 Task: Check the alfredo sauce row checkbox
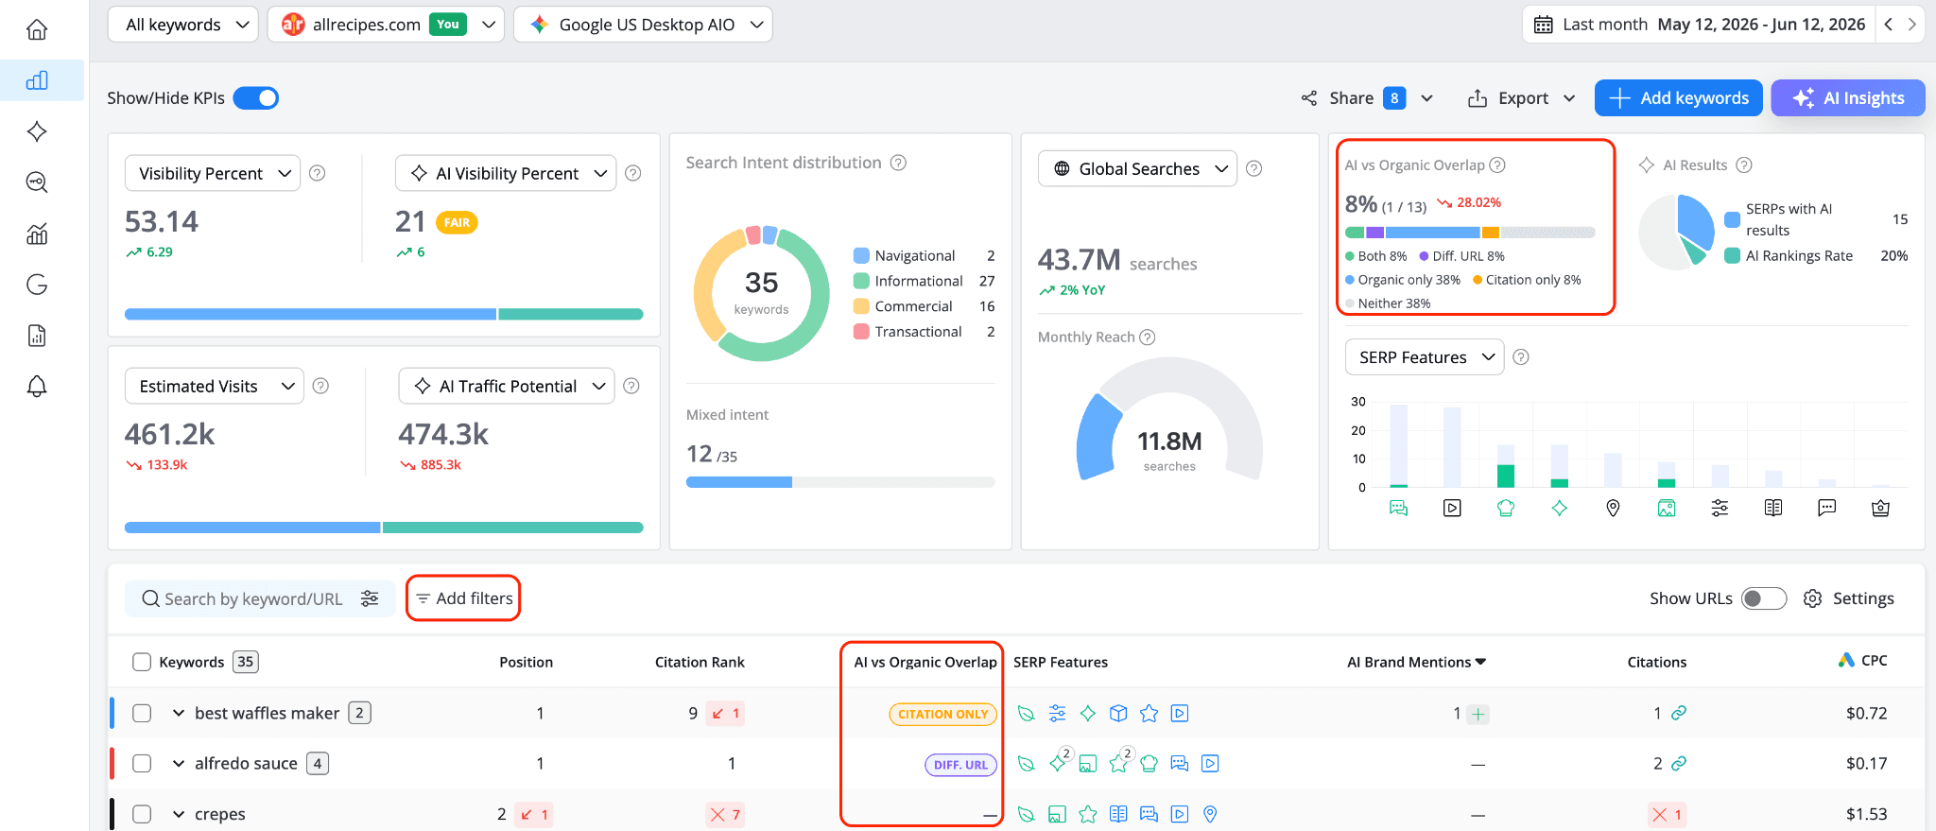tap(142, 763)
